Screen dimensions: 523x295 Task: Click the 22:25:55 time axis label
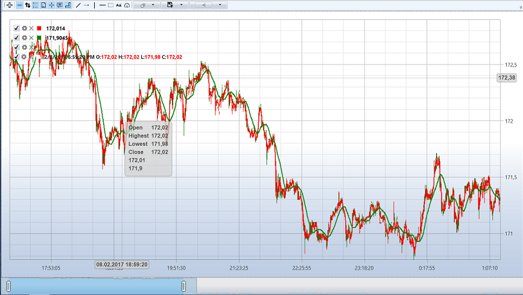(x=302, y=268)
